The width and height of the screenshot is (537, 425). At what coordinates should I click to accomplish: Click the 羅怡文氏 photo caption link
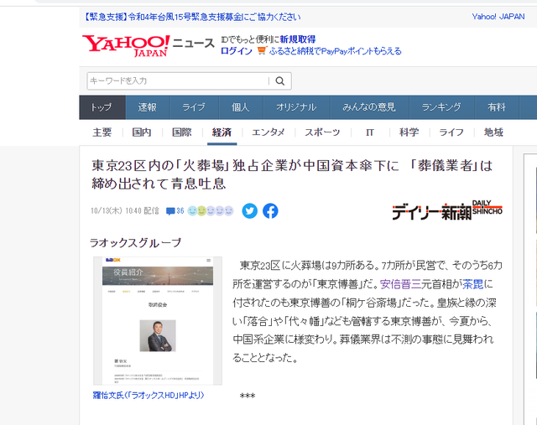[149, 395]
